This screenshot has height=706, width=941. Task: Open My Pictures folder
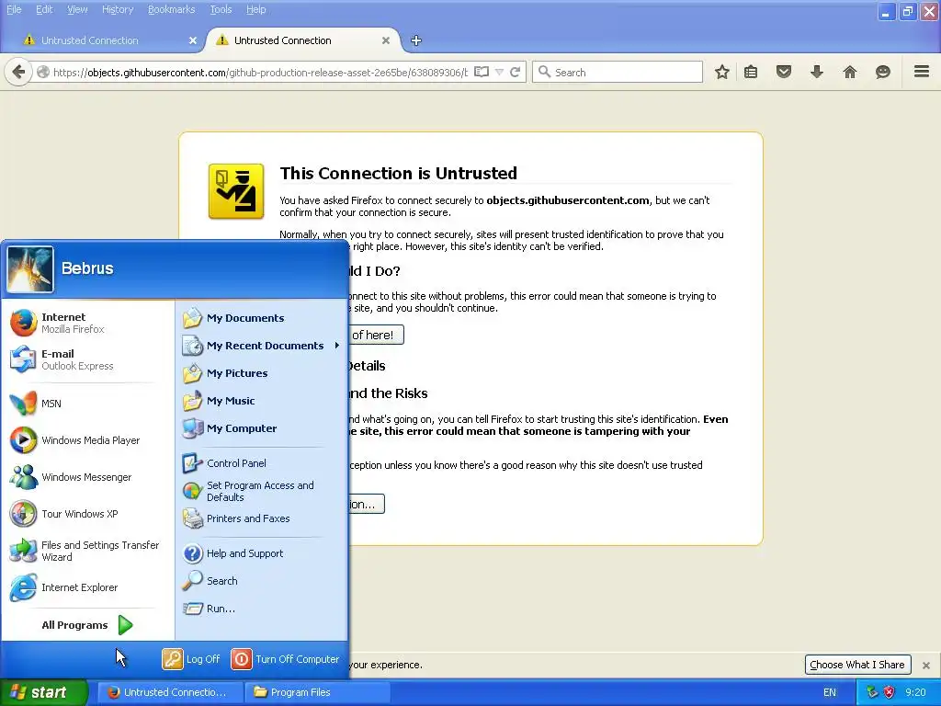click(x=261, y=373)
